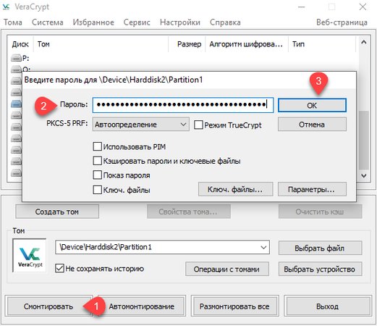Open the Операции с томами menu button

pyautogui.click(x=226, y=269)
